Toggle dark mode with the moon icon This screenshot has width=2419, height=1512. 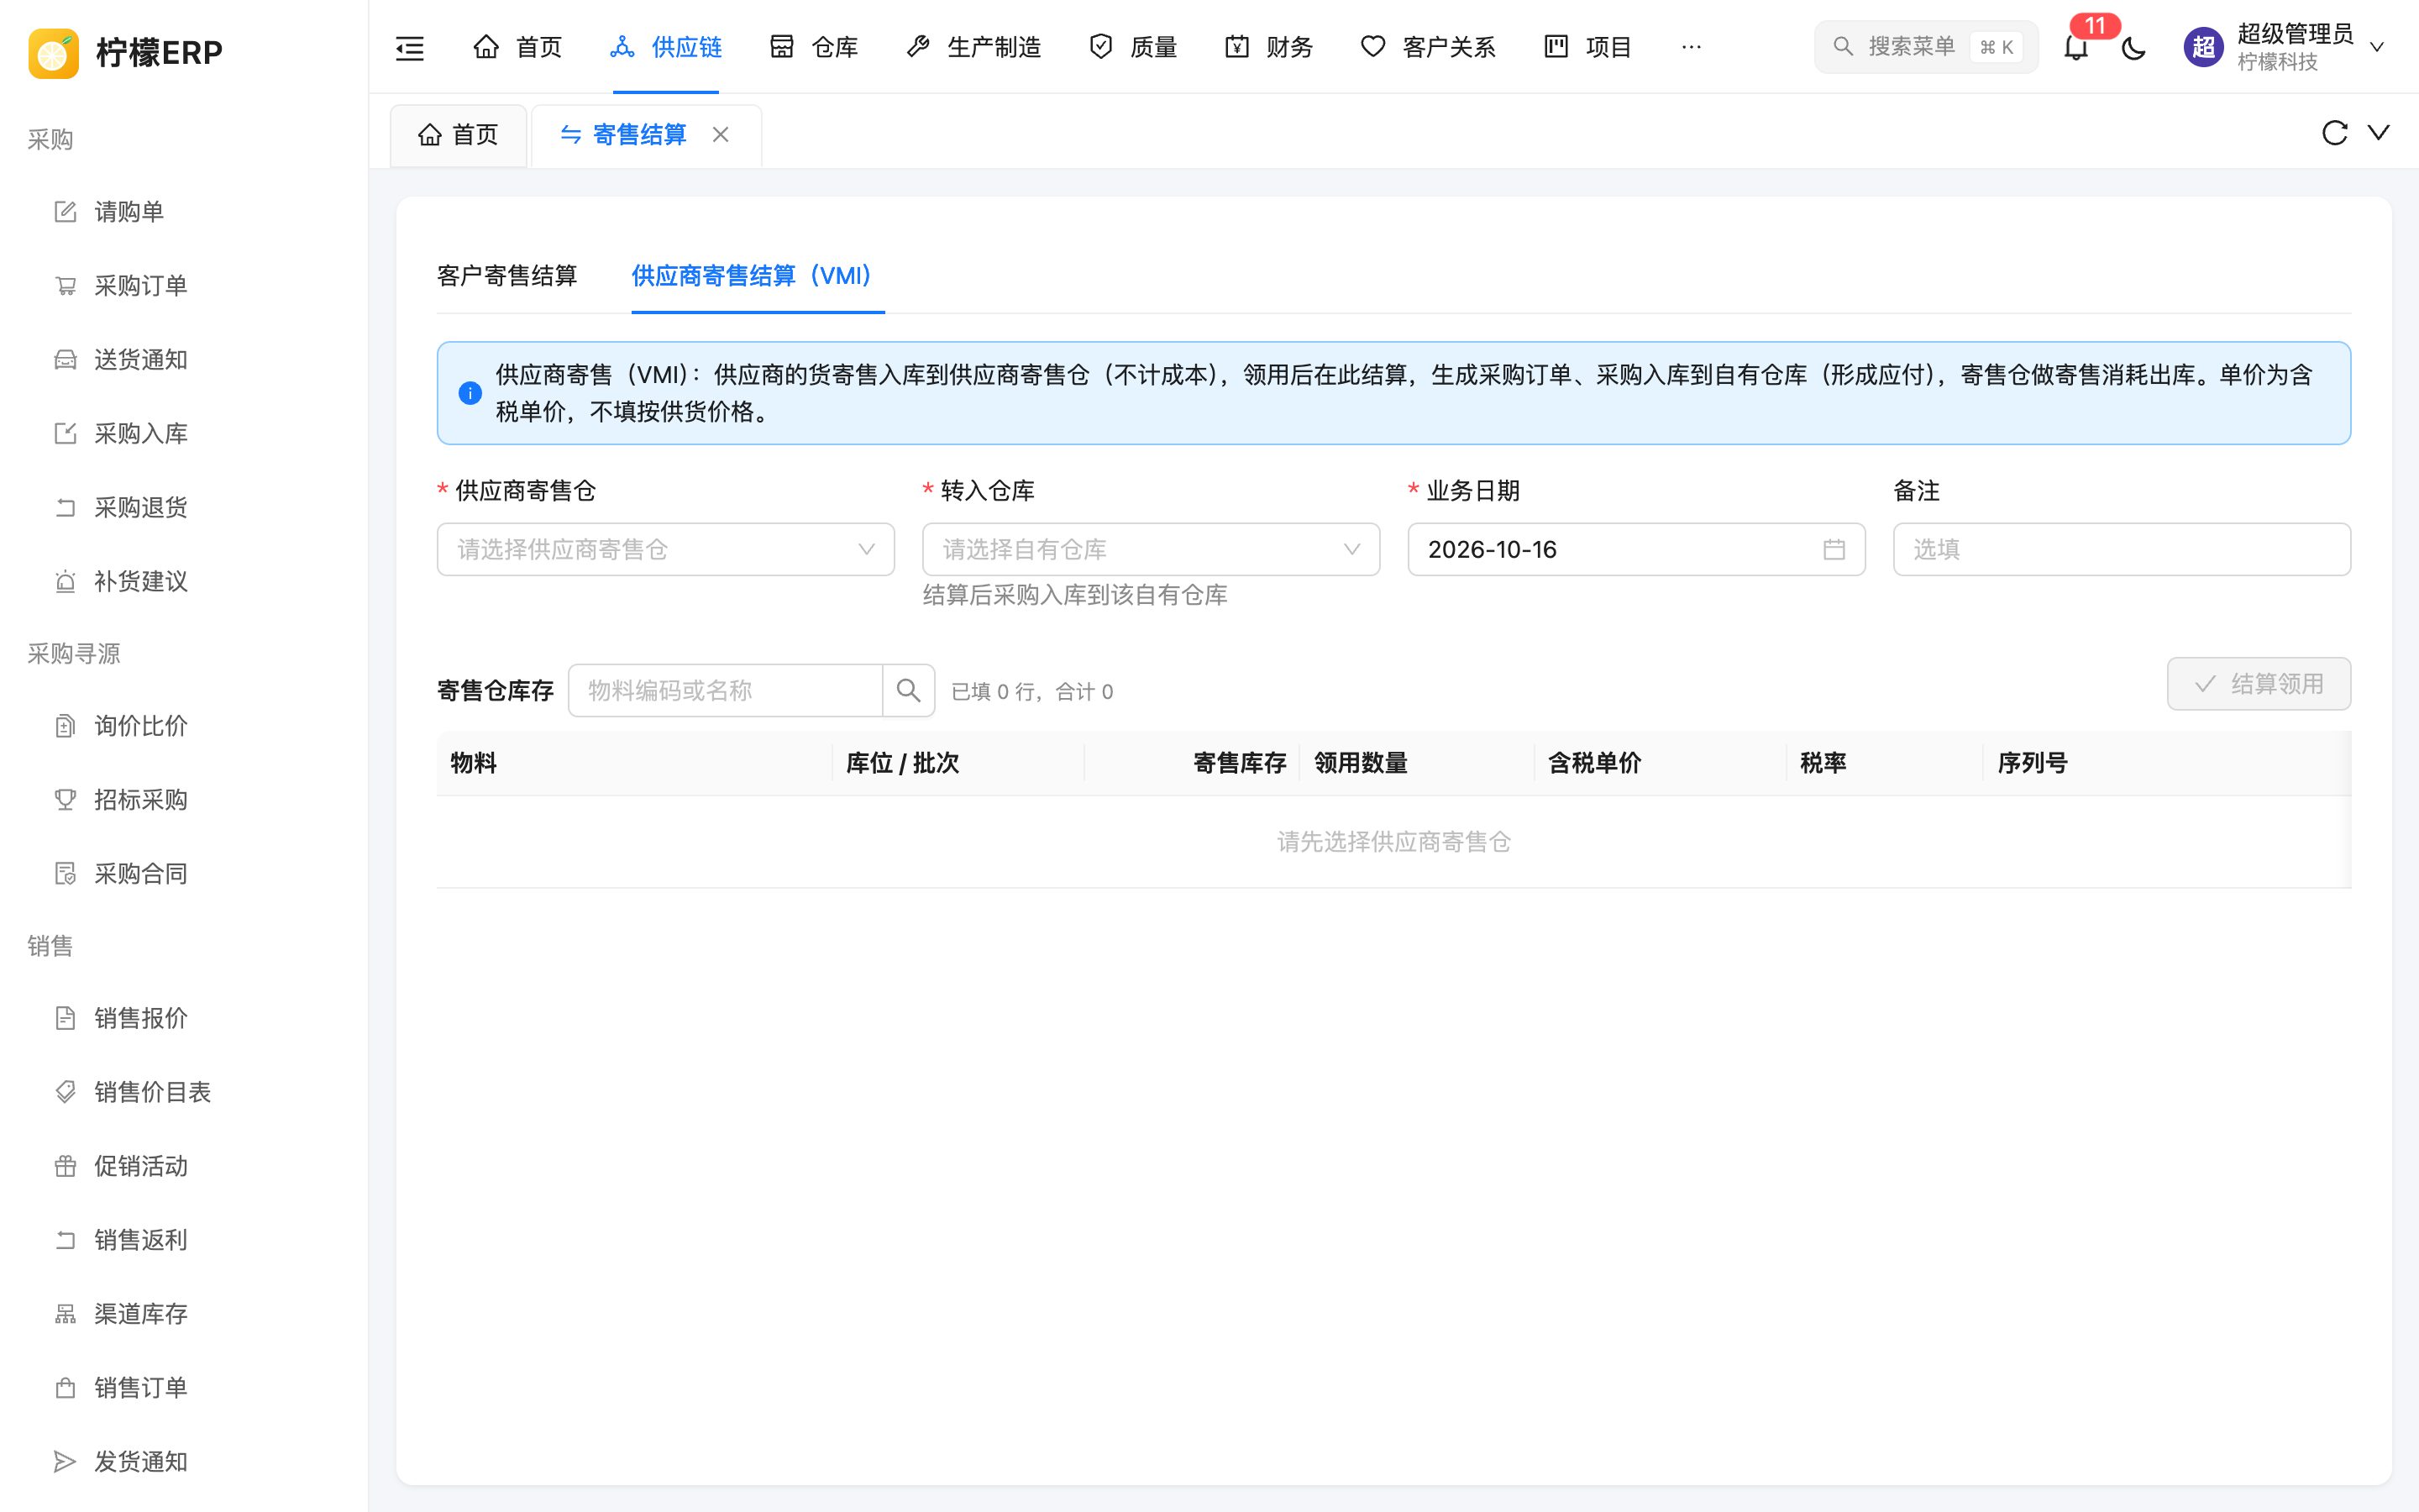[2133, 47]
